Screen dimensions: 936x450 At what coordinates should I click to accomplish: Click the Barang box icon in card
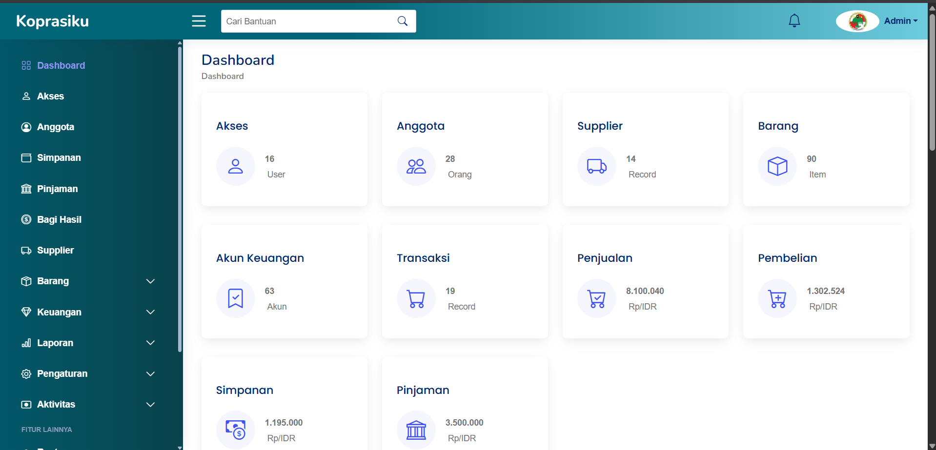pyautogui.click(x=777, y=166)
